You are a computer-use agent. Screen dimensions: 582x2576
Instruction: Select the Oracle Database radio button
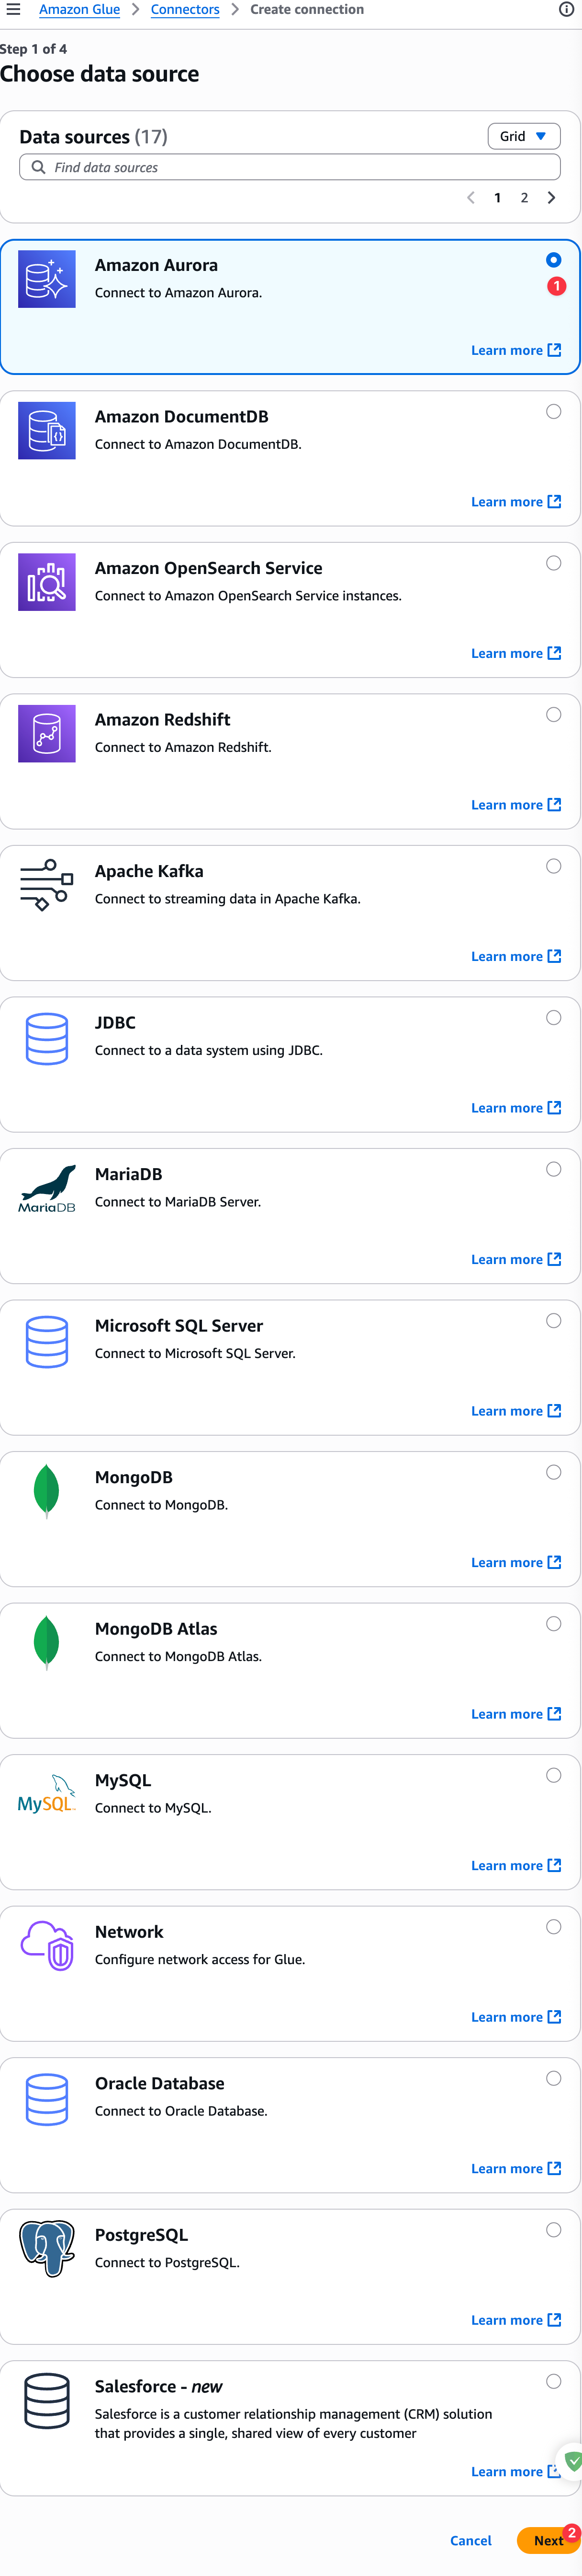[x=554, y=2078]
